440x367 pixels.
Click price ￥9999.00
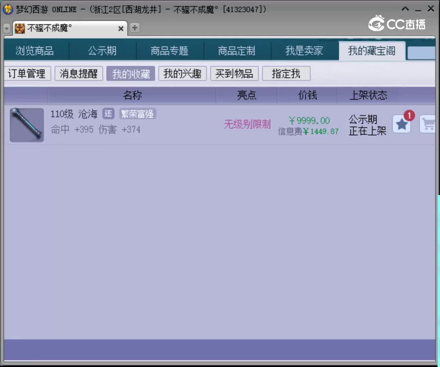pyautogui.click(x=309, y=120)
